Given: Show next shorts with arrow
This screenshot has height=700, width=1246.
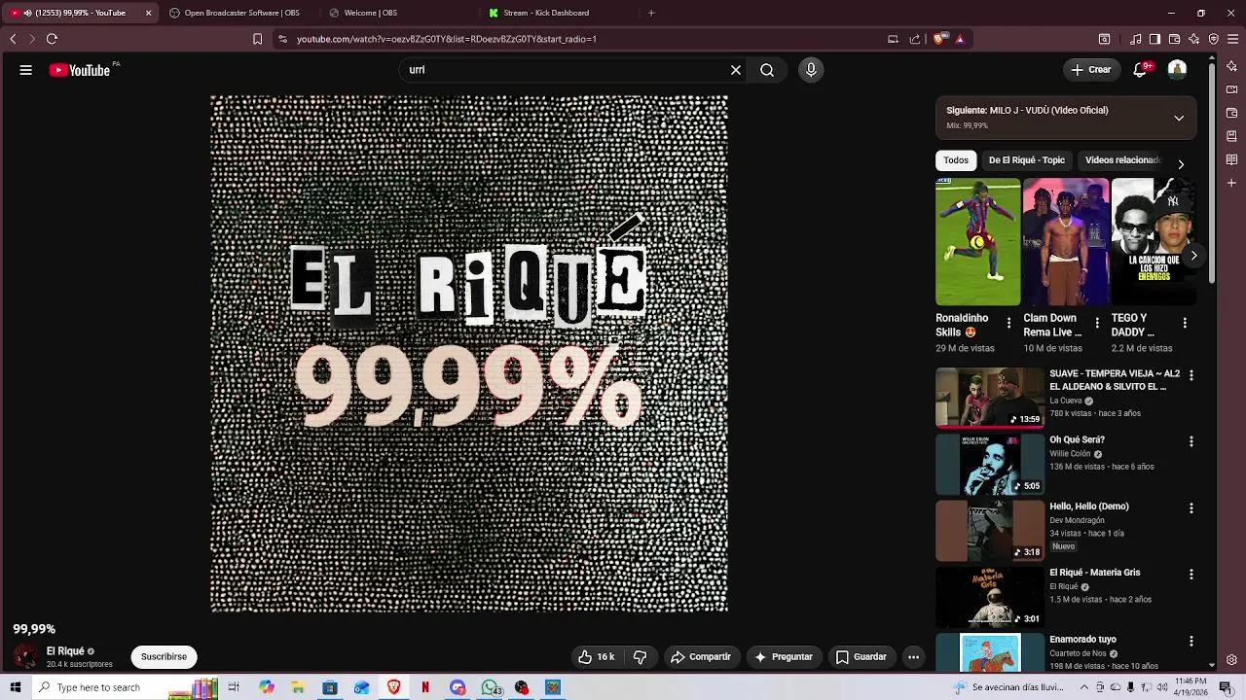Looking at the screenshot, I should pyautogui.click(x=1193, y=256).
